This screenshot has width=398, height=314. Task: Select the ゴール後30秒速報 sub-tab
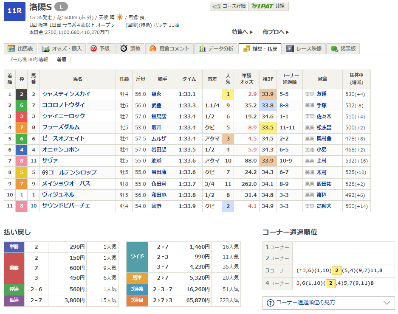click(28, 60)
